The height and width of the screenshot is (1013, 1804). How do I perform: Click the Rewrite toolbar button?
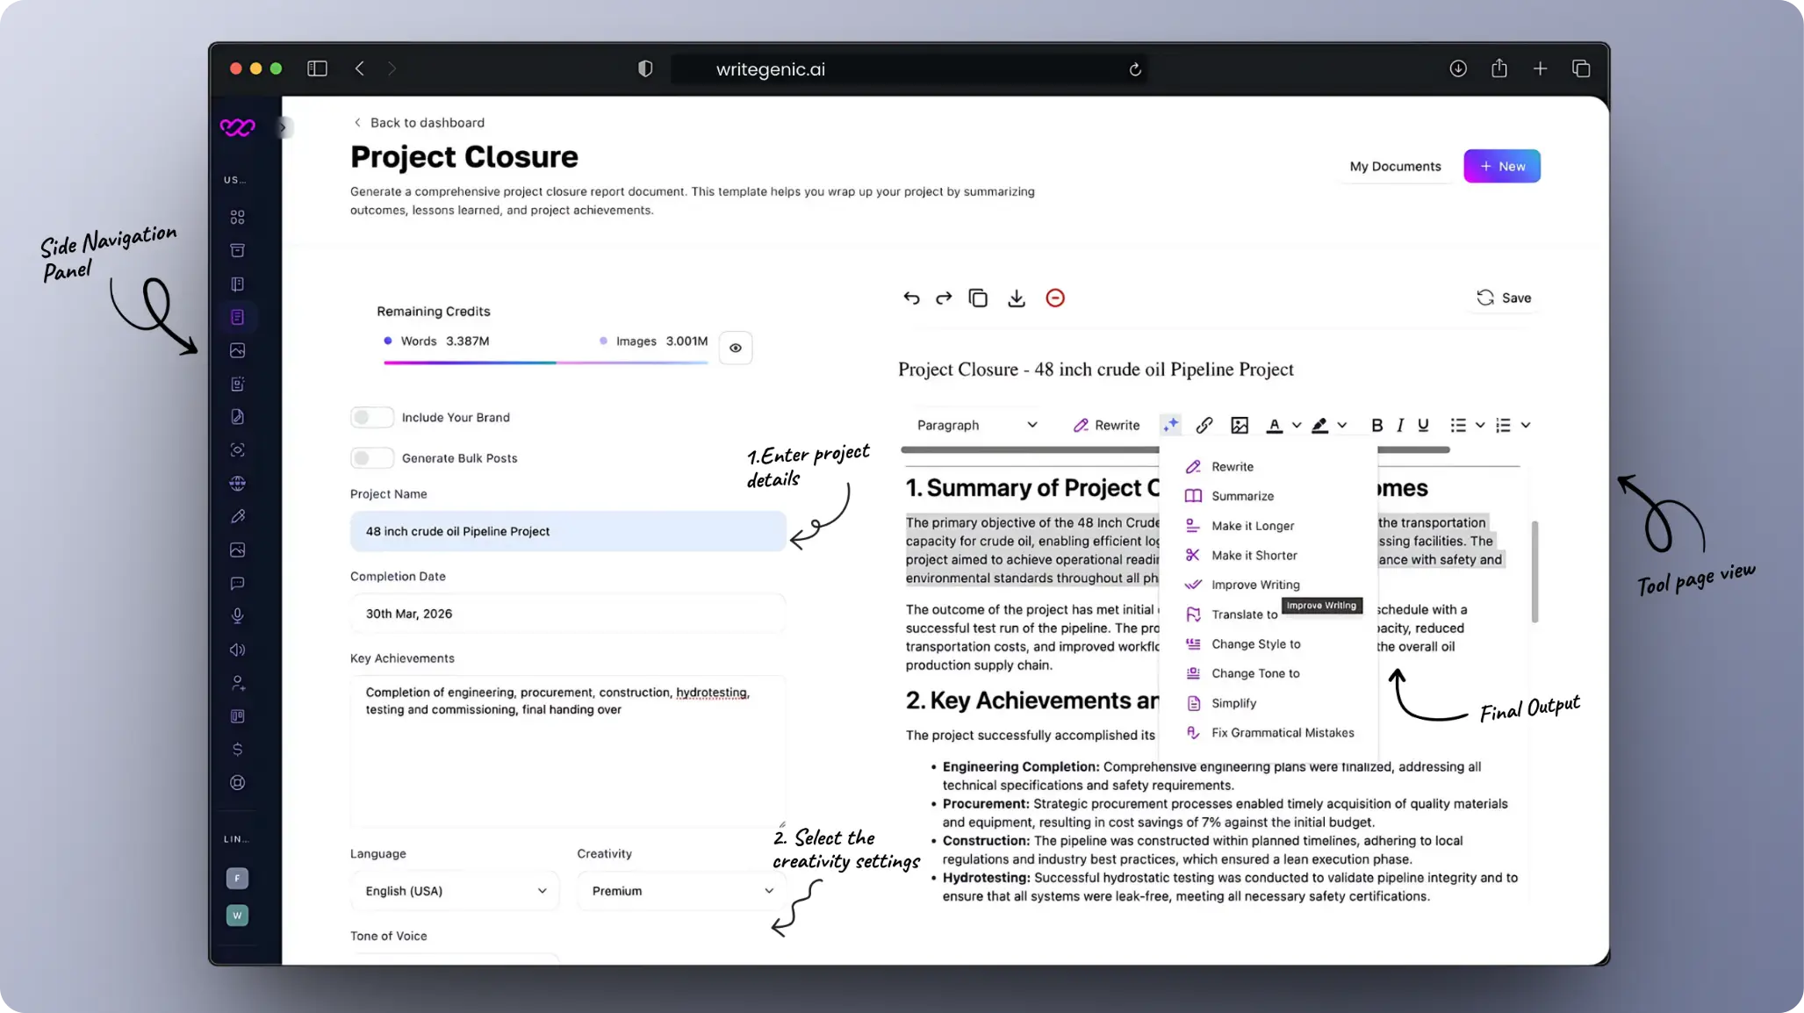coord(1106,425)
